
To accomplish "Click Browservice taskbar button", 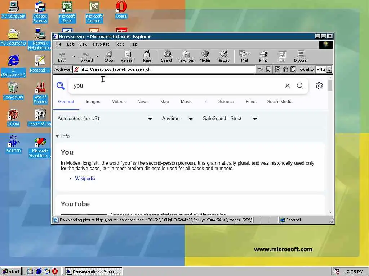I will point(93,272).
